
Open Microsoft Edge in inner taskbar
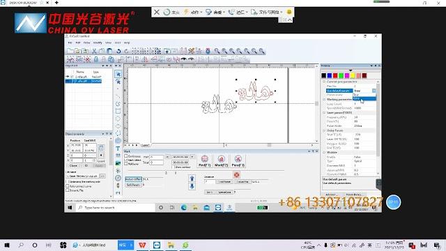(184, 208)
